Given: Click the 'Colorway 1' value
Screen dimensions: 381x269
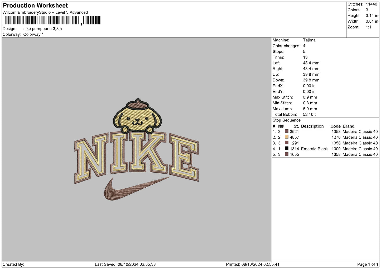Looking at the screenshot, I should click(x=33, y=35).
